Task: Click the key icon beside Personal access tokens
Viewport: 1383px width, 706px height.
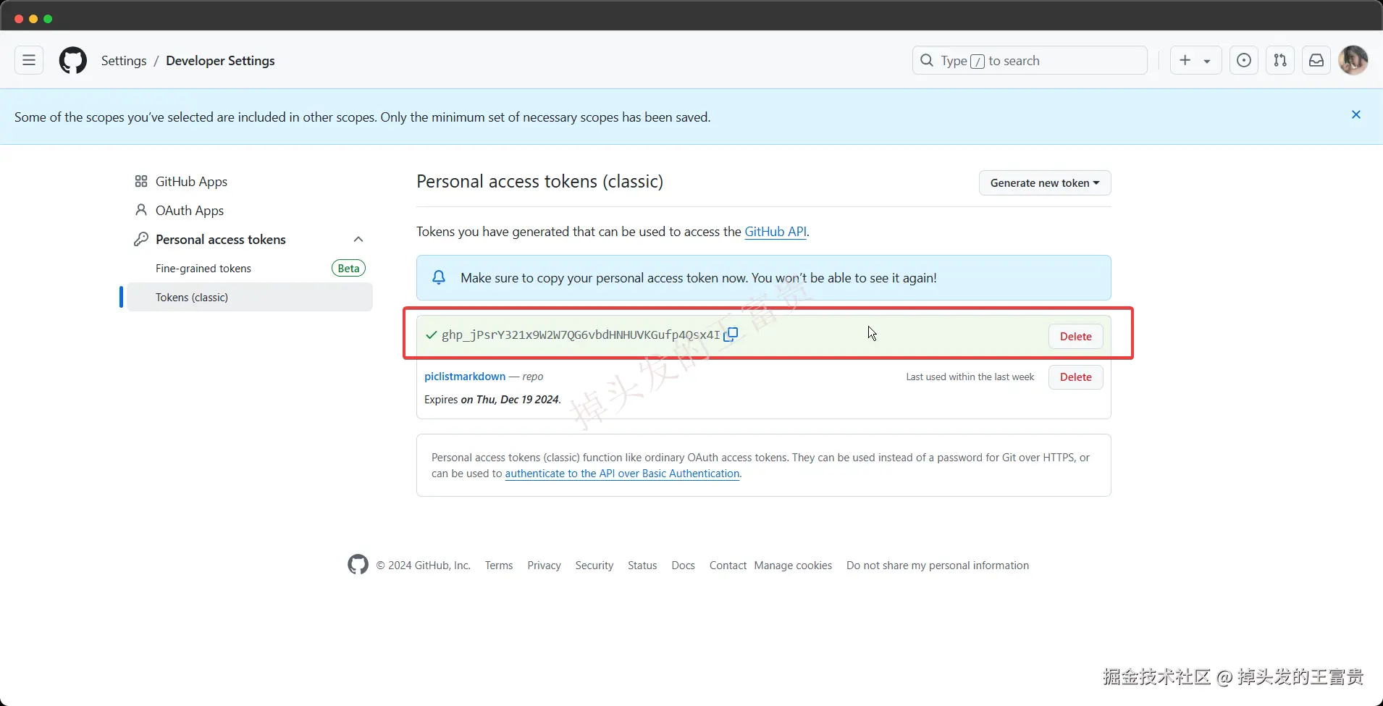Action: (141, 239)
